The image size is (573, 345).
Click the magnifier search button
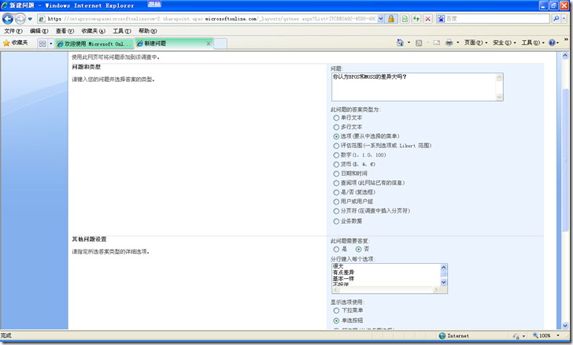[556, 18]
